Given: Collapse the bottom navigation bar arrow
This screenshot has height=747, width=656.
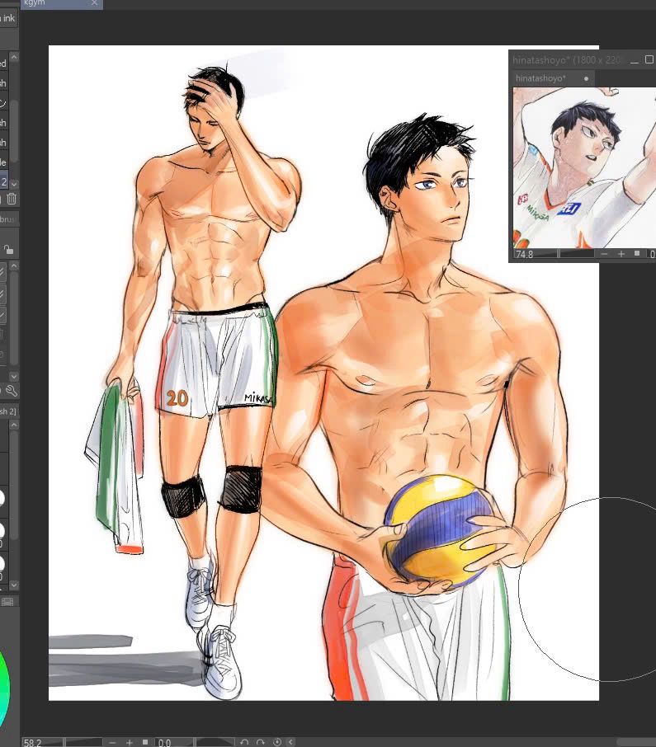Looking at the screenshot, I should click(290, 742).
